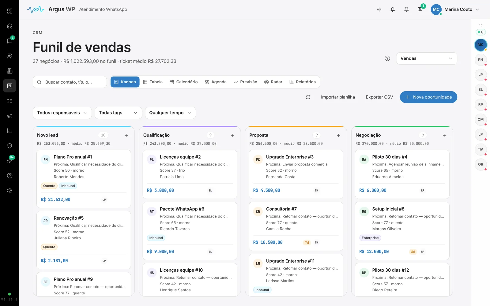Add a card to Negociação column

pos(445,135)
